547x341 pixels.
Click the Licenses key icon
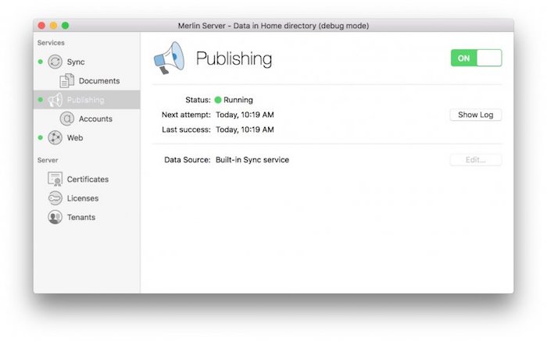55,198
